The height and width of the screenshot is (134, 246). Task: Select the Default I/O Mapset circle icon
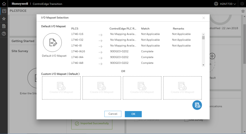tap(52, 43)
